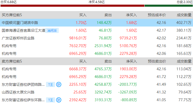Viewport: 193px width, 103px height.
Task: Click 卖出 header in seller table
Action: pos(108,61)
